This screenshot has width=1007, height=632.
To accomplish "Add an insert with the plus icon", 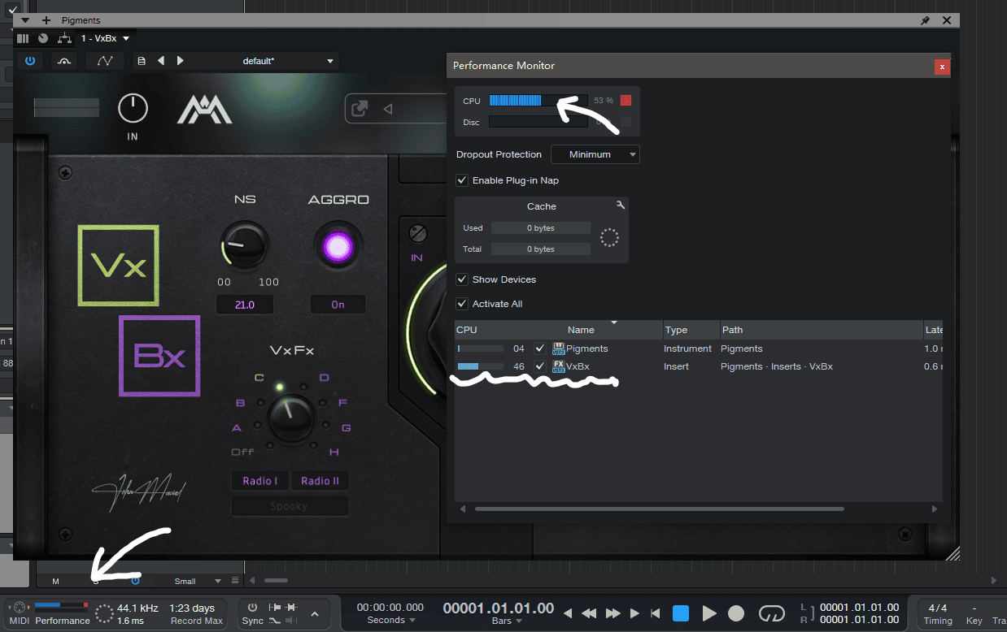I will click(46, 19).
